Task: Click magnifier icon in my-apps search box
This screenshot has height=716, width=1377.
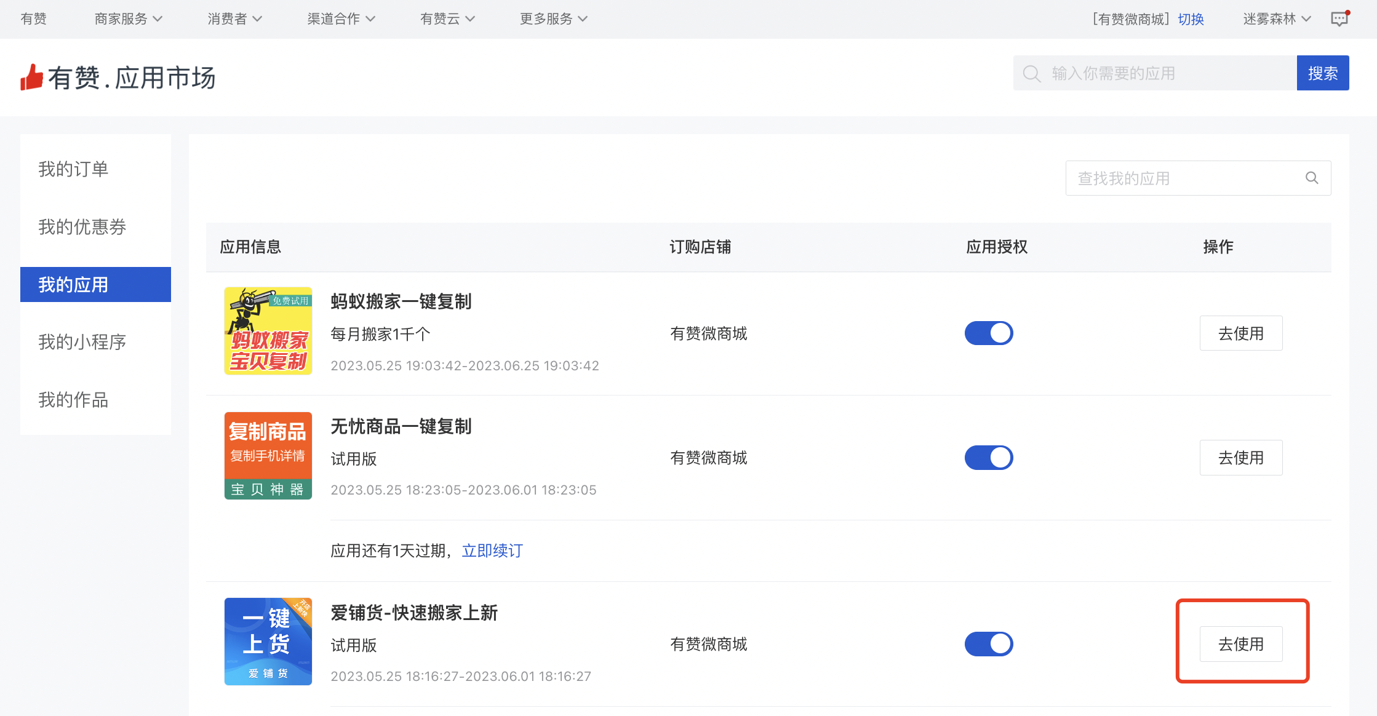Action: (1312, 178)
